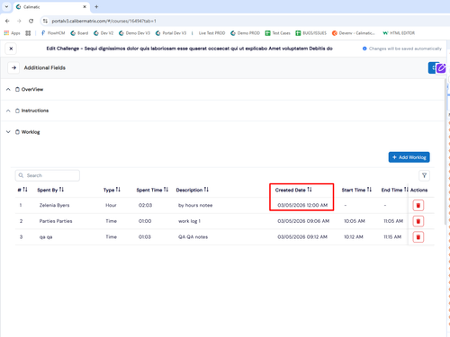This screenshot has height=337, width=450.
Task: Open a new browser tab
Action: tap(96, 6)
